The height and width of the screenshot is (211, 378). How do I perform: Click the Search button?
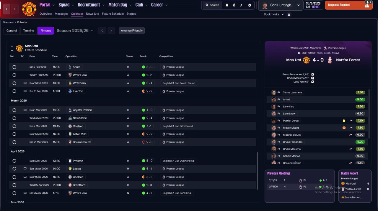(x=212, y=5)
